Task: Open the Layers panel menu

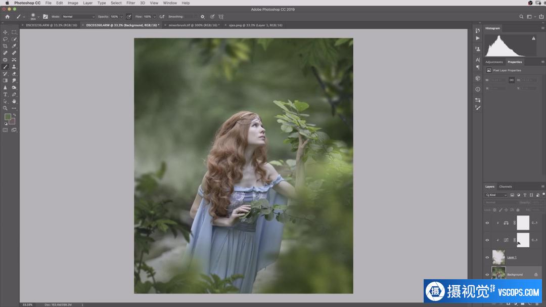Action: tap(542, 187)
